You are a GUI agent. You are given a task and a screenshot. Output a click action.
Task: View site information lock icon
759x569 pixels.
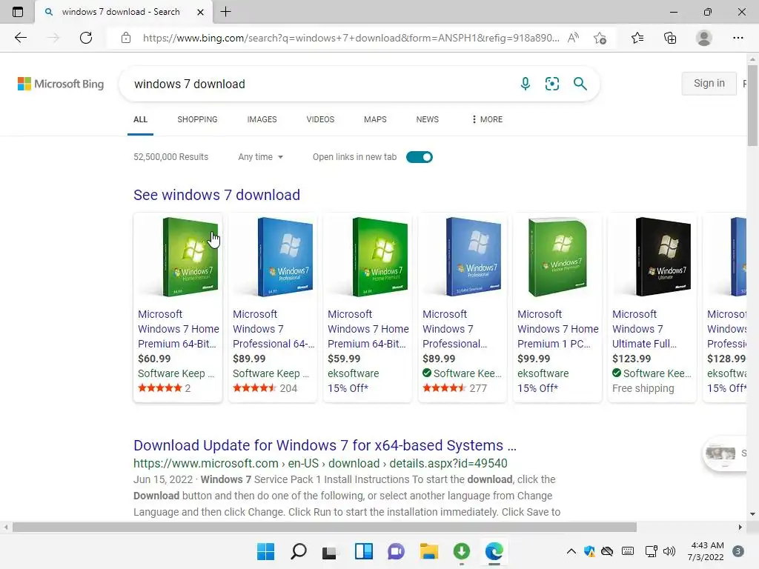click(x=126, y=38)
